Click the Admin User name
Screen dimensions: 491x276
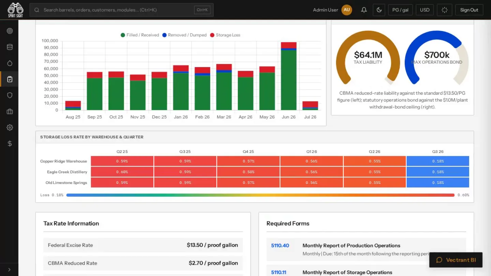click(x=325, y=10)
